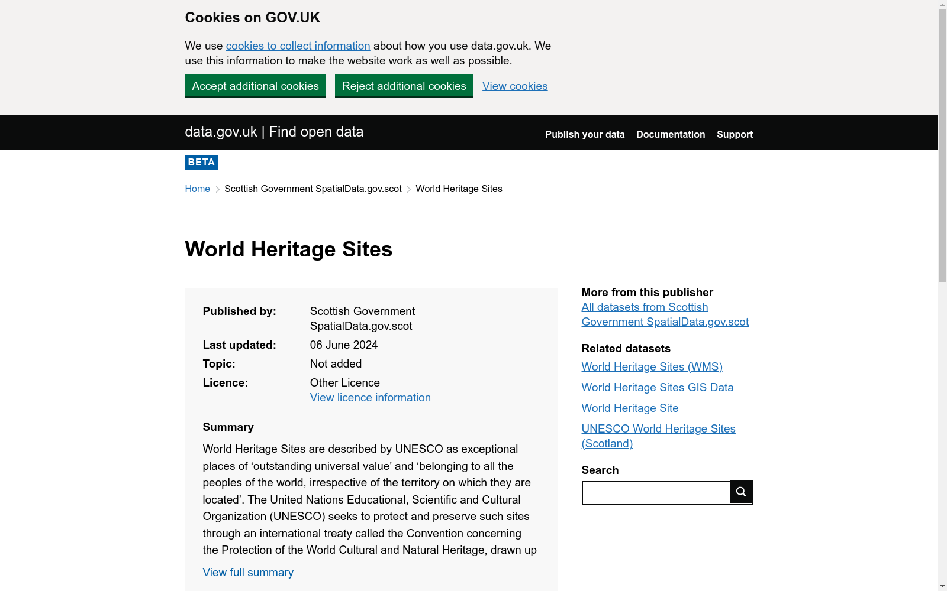This screenshot has height=591, width=947.
Task: Click the 'Published by:' label
Action: point(240,311)
